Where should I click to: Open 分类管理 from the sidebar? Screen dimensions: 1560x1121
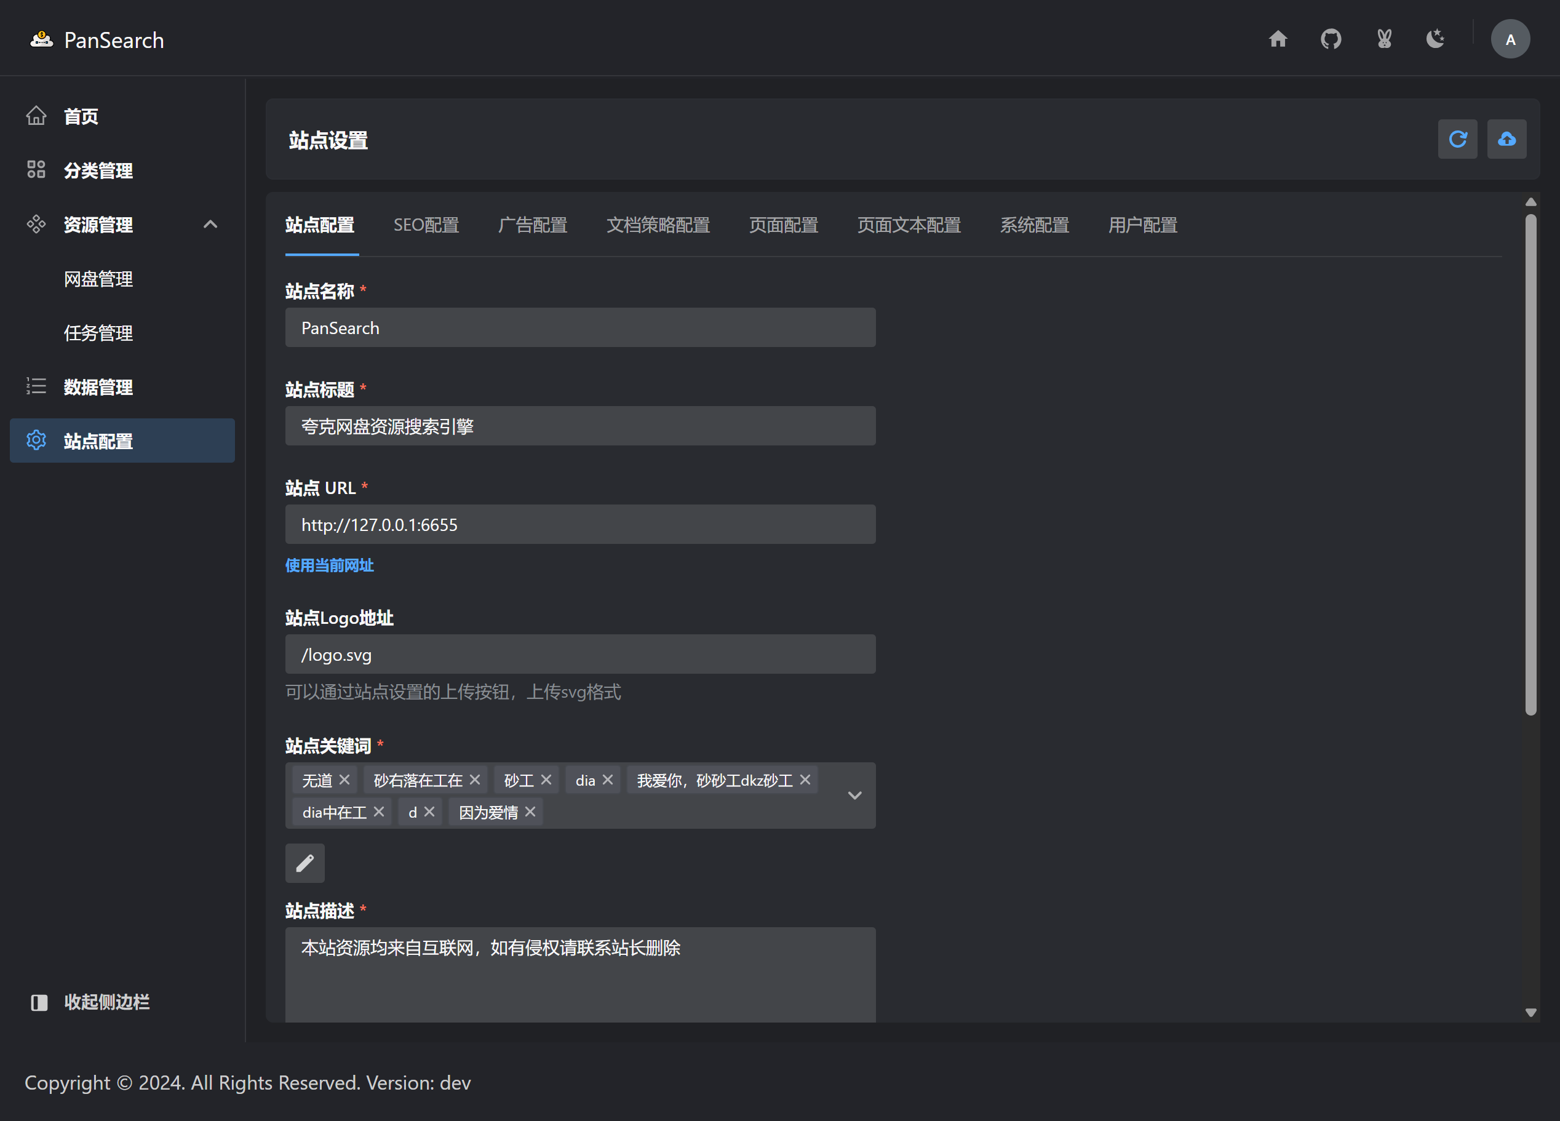pos(98,170)
